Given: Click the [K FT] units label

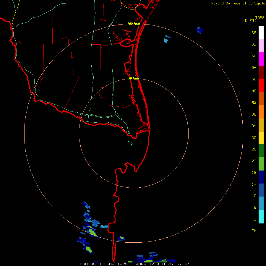Looking at the screenshot, I should pyautogui.click(x=250, y=20).
